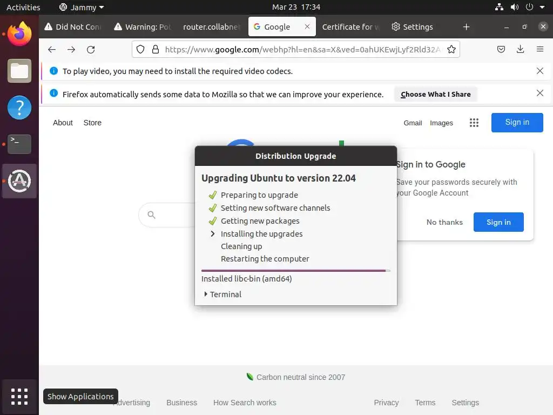Click the upgrade progress bar
553x415 pixels.
coord(295,271)
